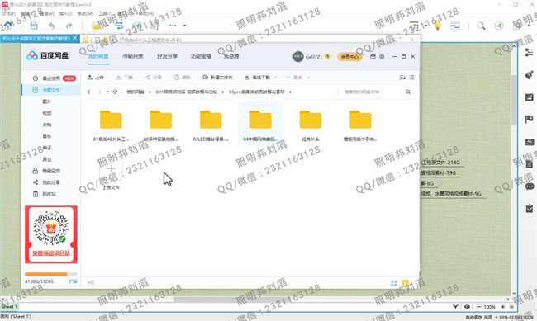
Task: Go back to the previous folder
Action: (x=88, y=92)
